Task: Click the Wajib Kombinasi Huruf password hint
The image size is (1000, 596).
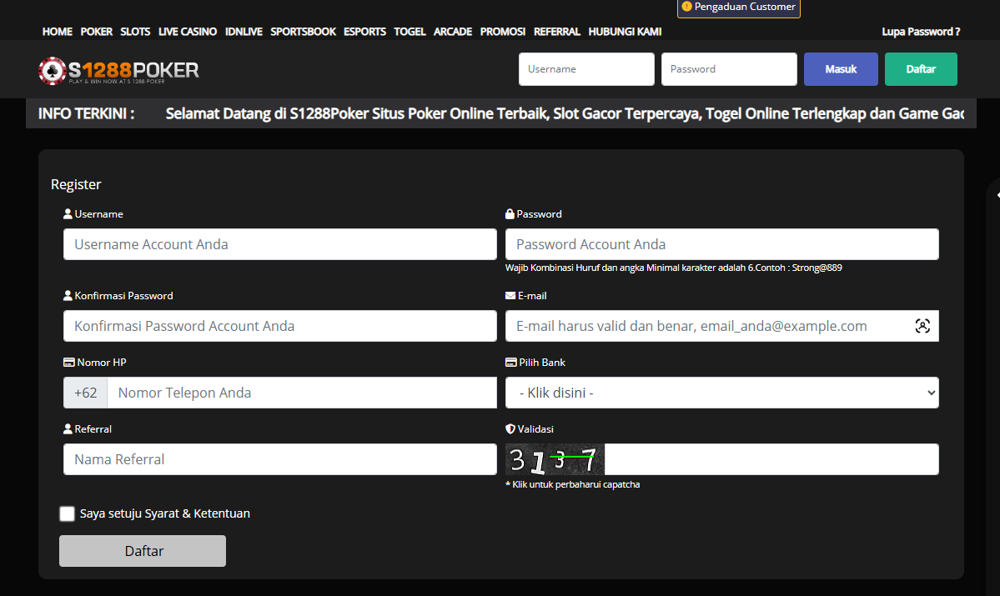Action: click(x=673, y=268)
